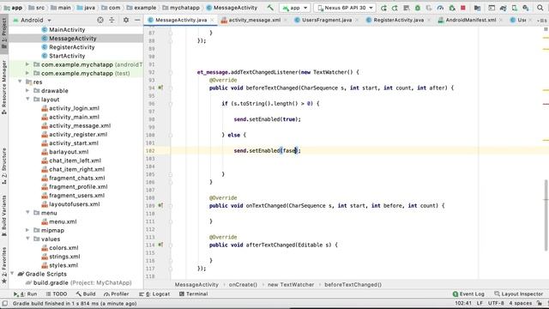Open the AVD Manager phone icon

click(515, 8)
